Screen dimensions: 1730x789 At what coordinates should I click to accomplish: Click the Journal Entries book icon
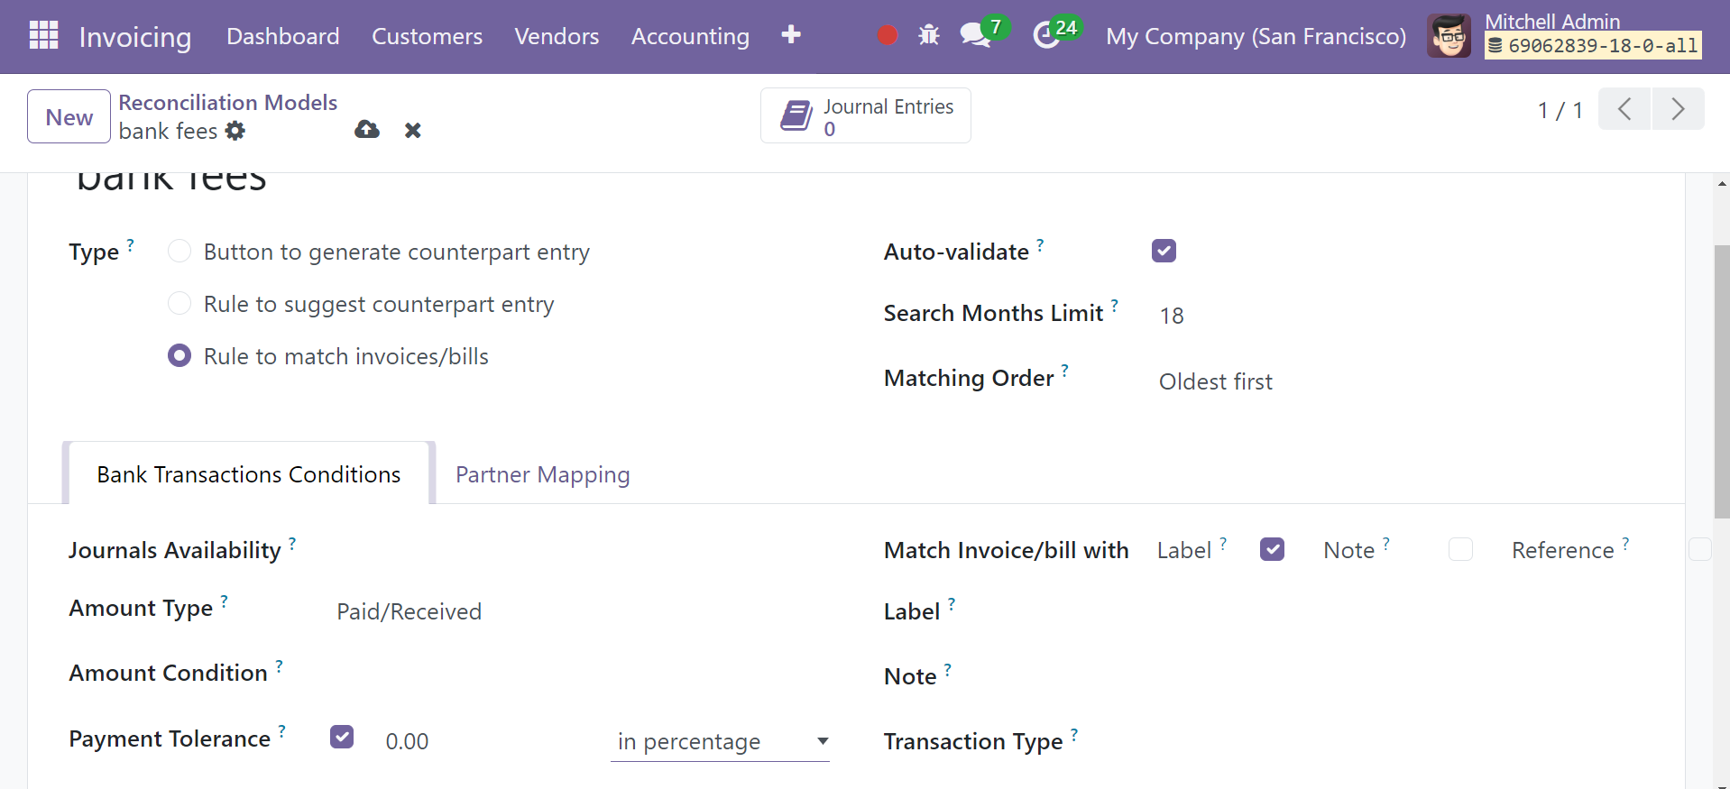click(796, 115)
